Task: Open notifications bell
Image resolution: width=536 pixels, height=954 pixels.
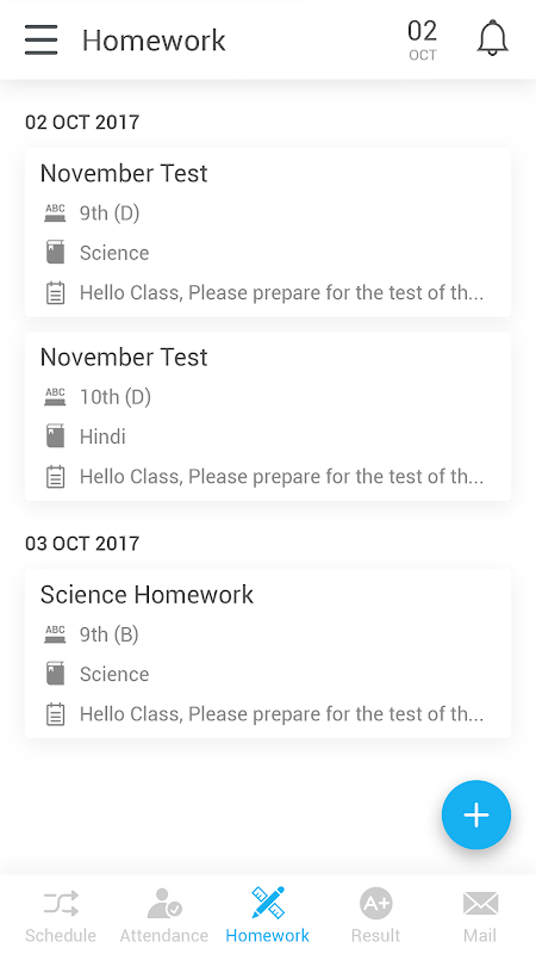Action: (492, 38)
